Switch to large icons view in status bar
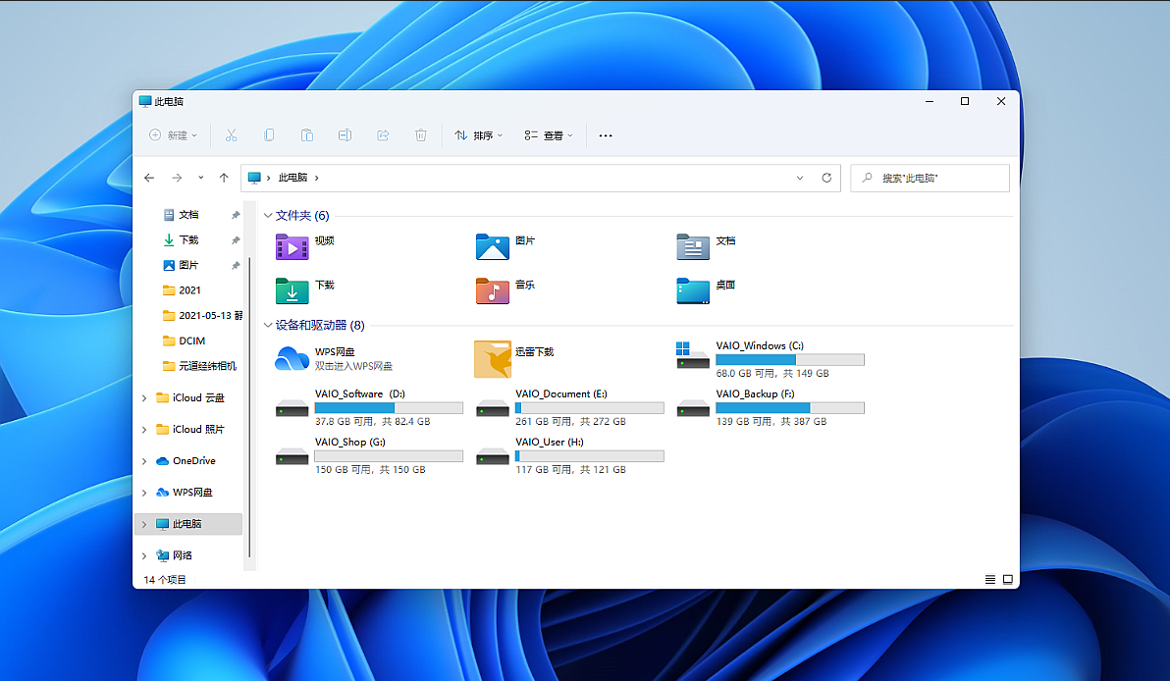 tap(1007, 580)
